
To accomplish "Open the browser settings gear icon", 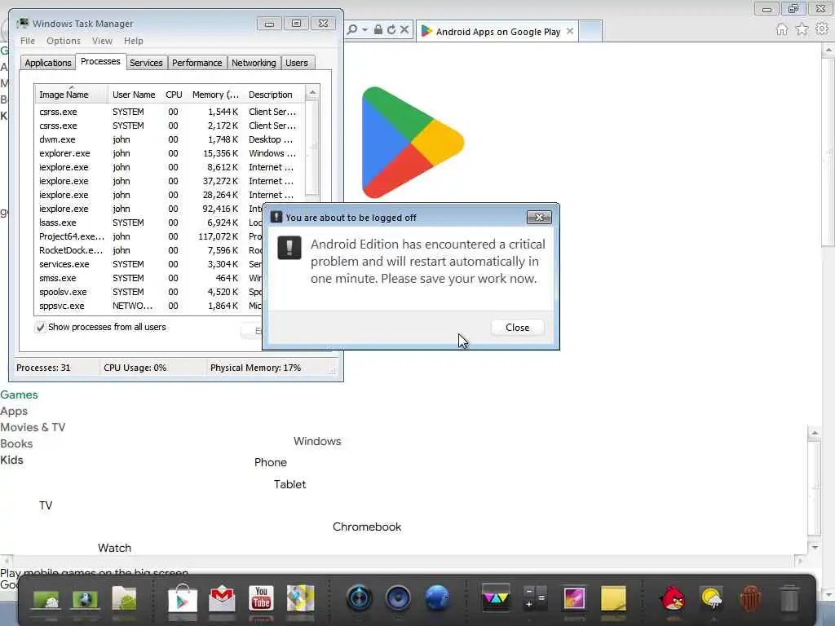I will click(x=822, y=29).
